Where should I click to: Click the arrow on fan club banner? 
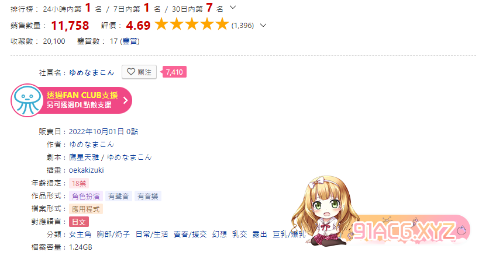click(x=125, y=100)
